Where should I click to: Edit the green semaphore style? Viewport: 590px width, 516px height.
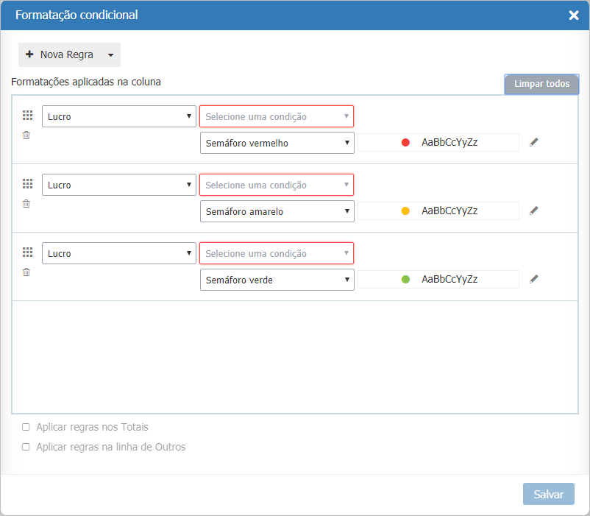[x=534, y=279]
